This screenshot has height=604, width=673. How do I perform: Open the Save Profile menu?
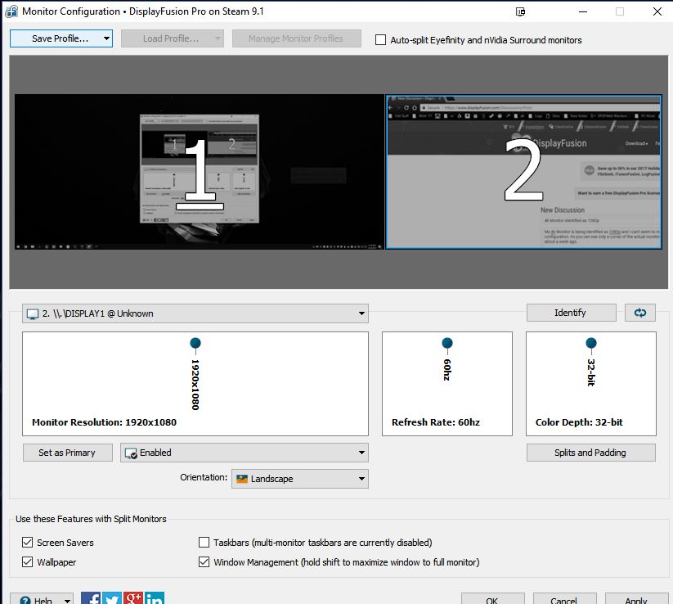click(x=61, y=38)
